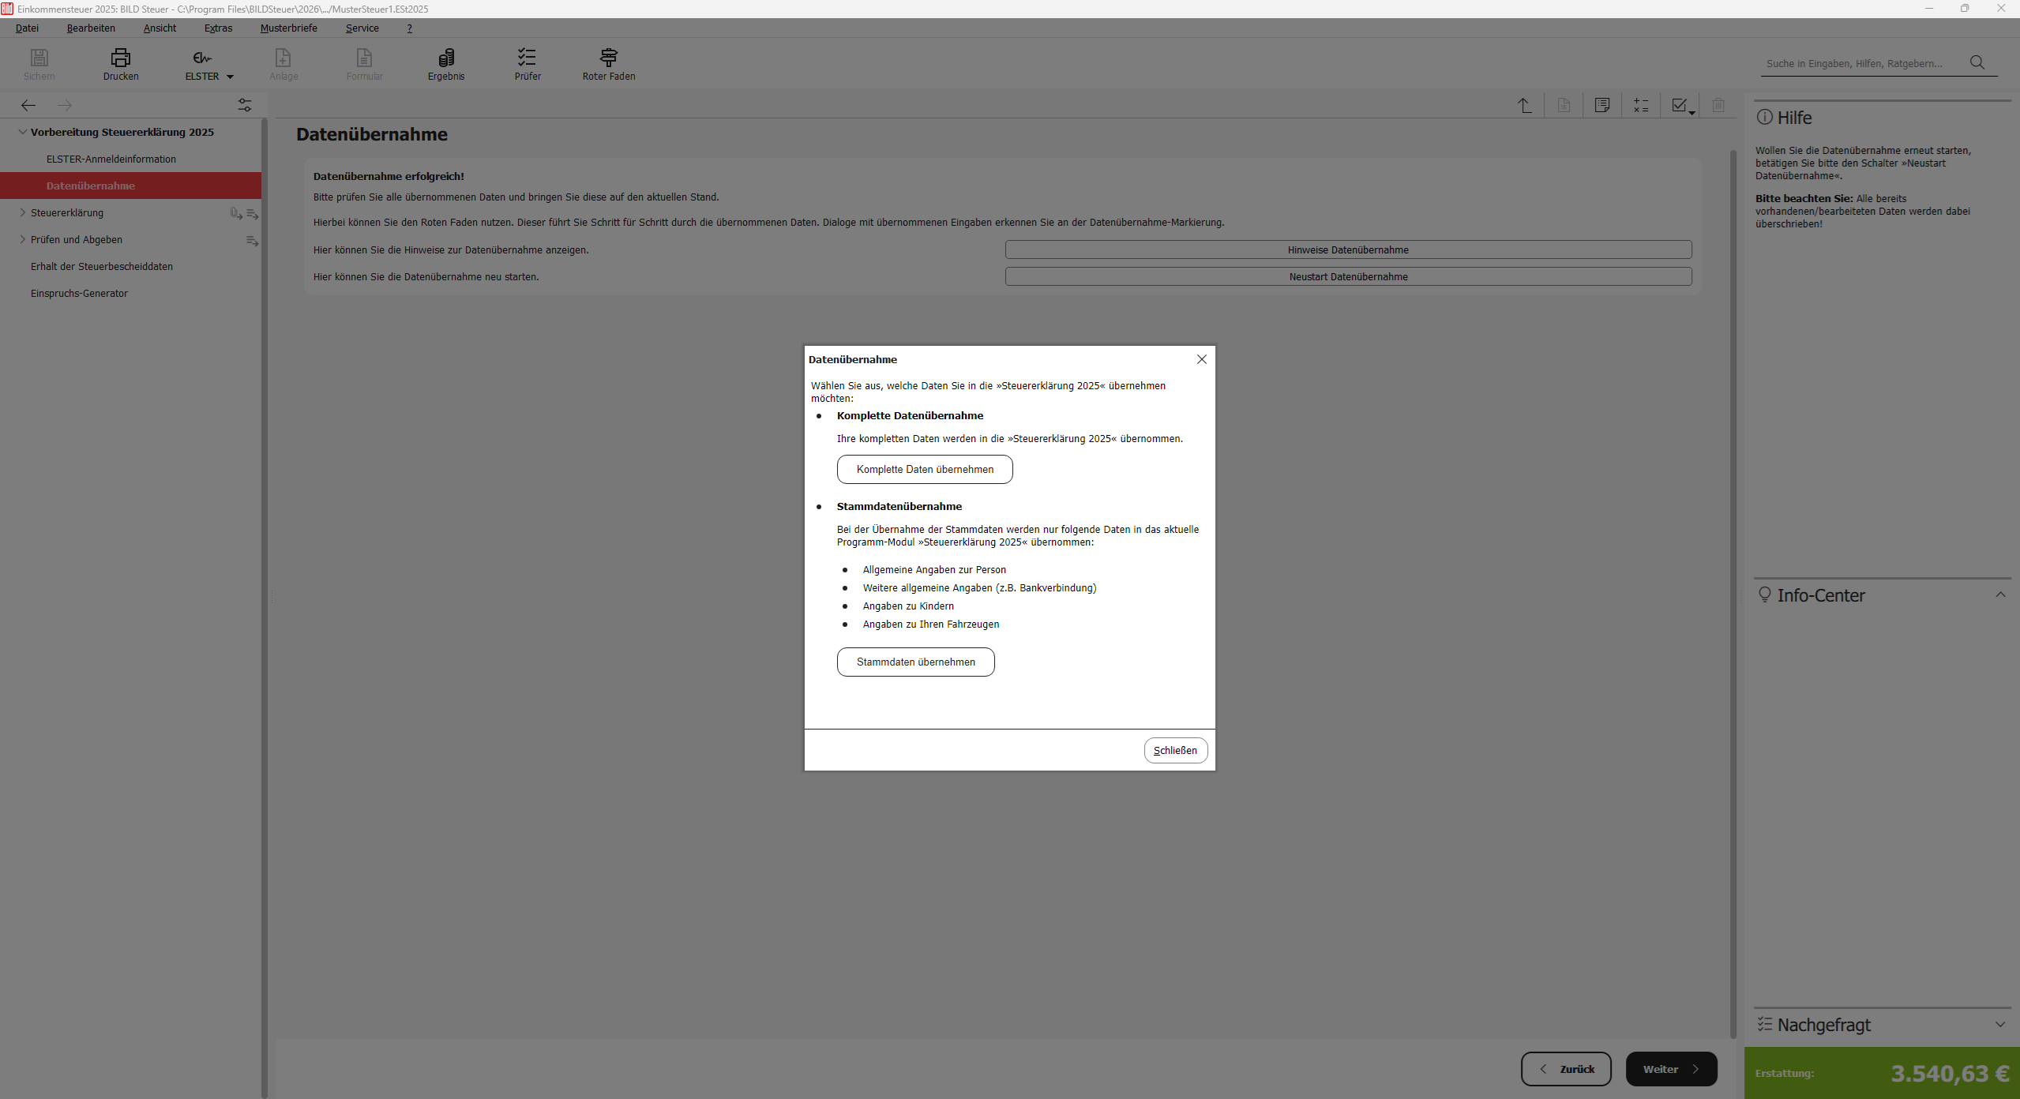This screenshot has width=2020, height=1099.
Task: Collapse the Info-Center panel
Action: click(x=1999, y=595)
